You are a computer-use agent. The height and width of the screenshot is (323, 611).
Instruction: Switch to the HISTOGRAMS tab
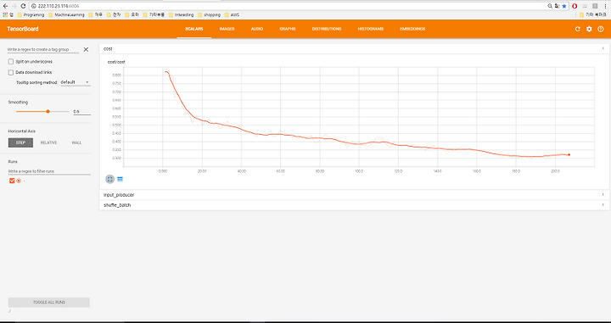pos(371,29)
